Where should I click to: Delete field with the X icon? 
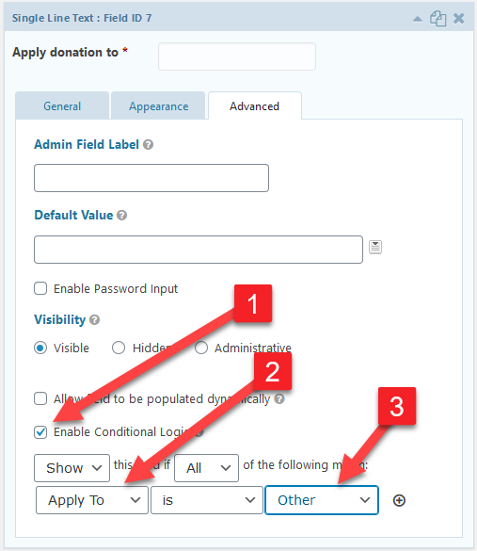[458, 18]
